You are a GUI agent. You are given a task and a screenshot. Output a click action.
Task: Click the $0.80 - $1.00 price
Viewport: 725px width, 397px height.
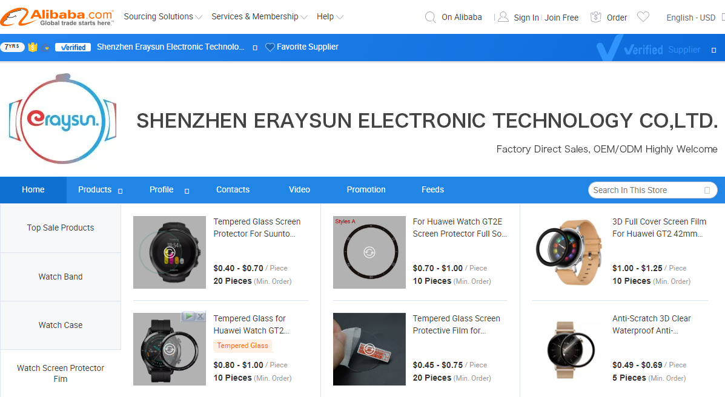[238, 365]
